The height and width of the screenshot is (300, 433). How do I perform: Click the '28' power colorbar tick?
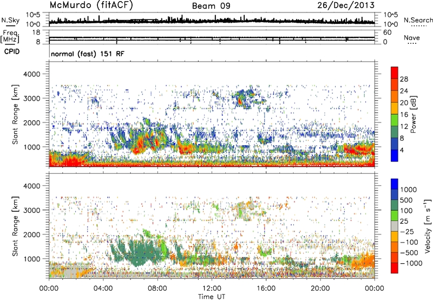click(x=404, y=79)
